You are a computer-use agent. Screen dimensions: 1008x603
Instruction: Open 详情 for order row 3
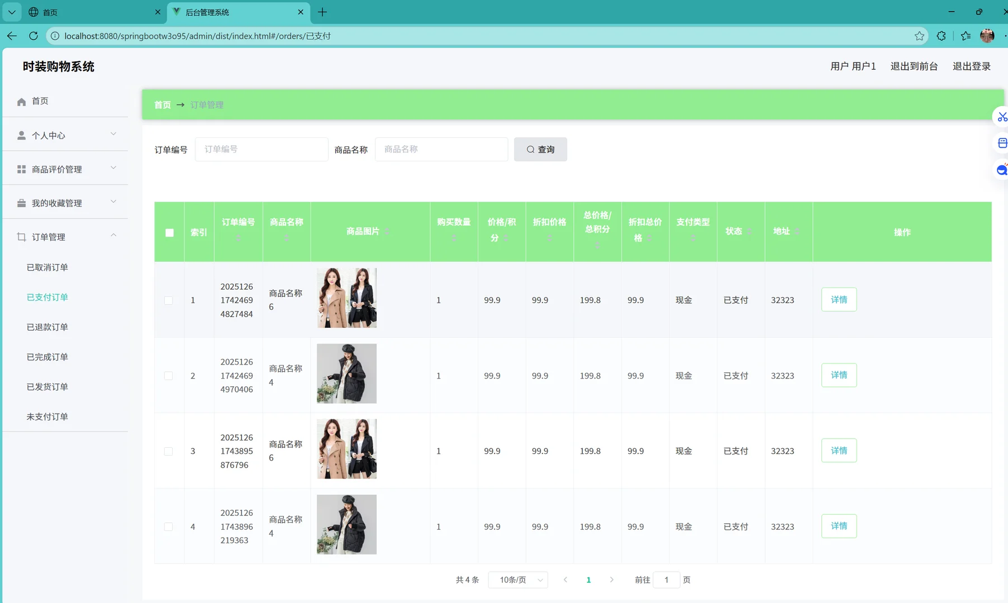pos(839,451)
